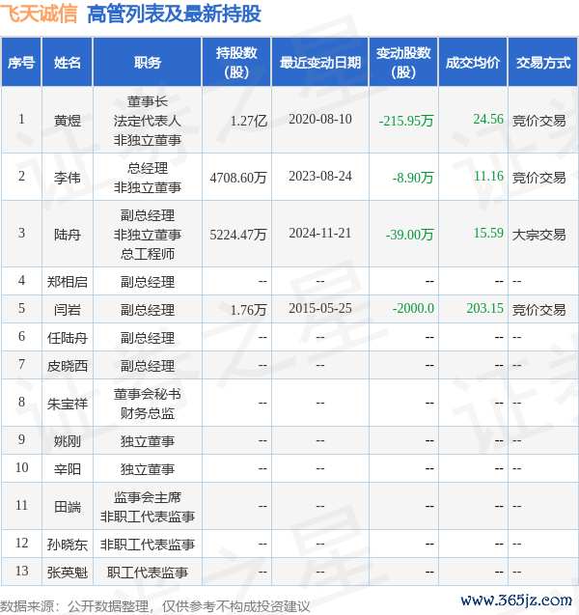
Task: Click the 高管列表及最新持股 heading
Action: [x=174, y=14]
